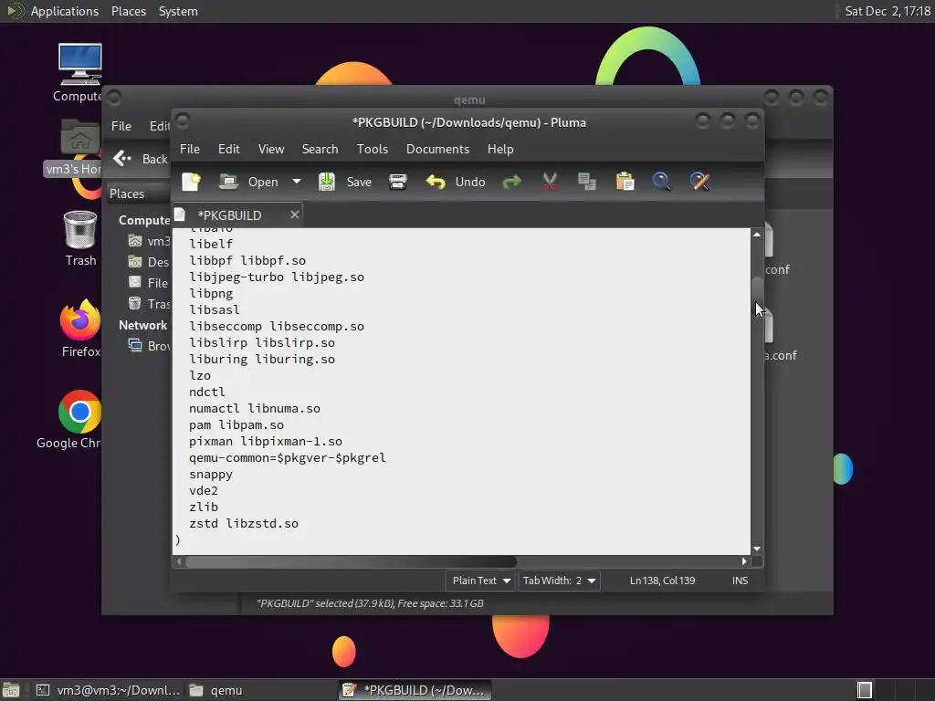Open Find and Replace icon
Screen dimensions: 935x701
click(x=700, y=182)
